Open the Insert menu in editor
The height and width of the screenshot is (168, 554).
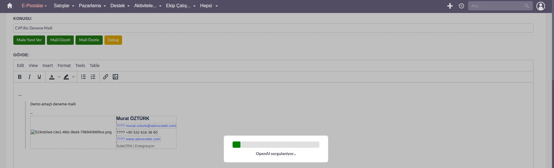point(48,66)
